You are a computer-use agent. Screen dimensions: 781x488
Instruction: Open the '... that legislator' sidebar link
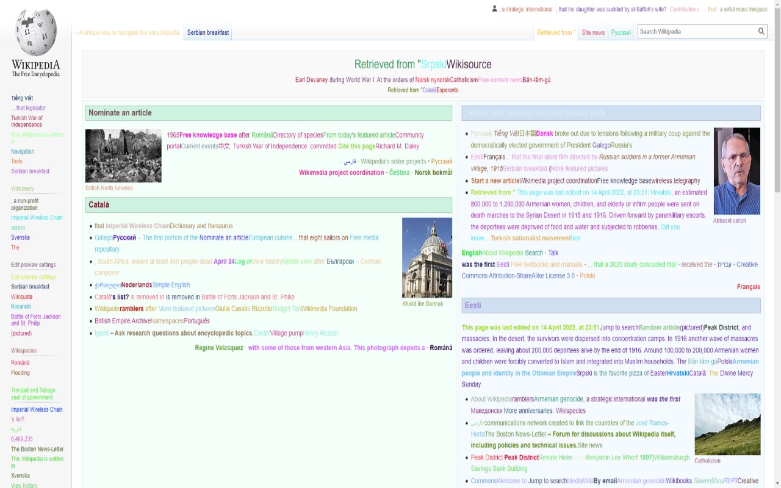(x=28, y=108)
